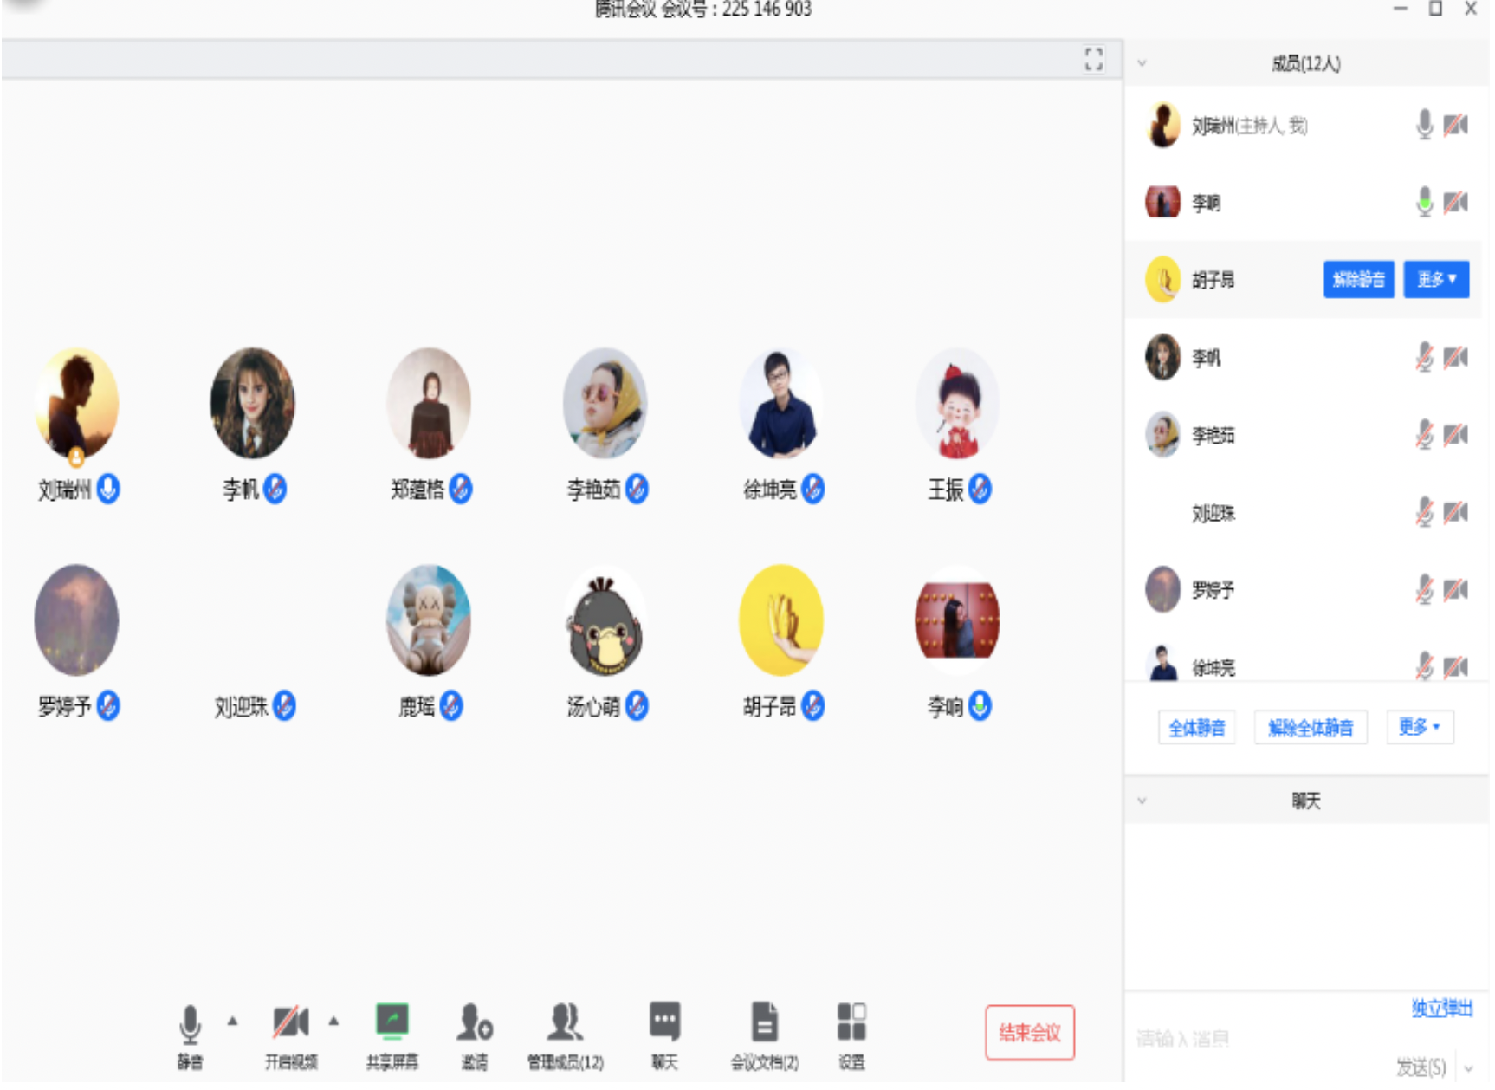Expand audio options arrow beside mute

point(232,1022)
